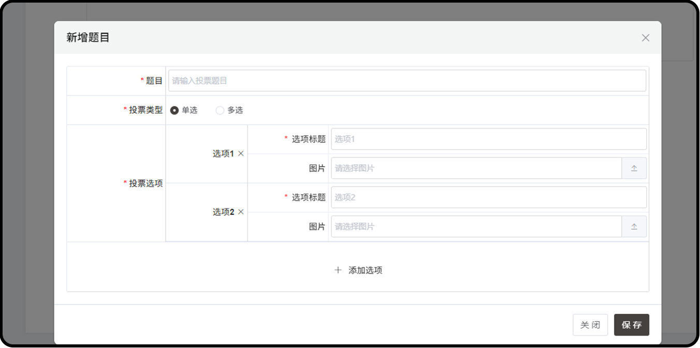The image size is (700, 348).
Task: Click the 选项1 image selection field
Action: point(476,168)
